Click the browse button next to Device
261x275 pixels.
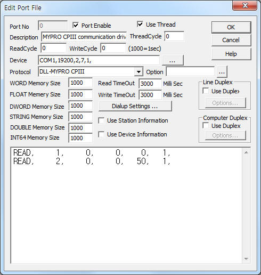[x=173, y=60]
